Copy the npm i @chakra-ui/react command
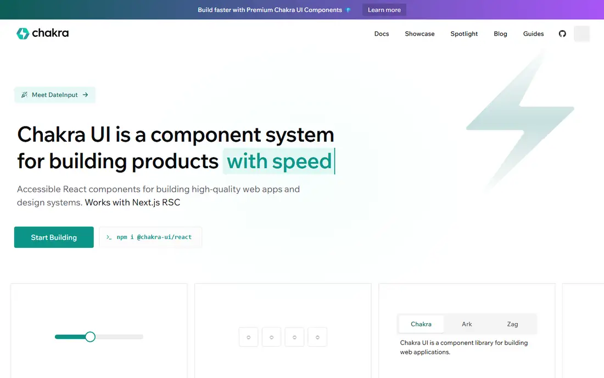 [150, 237]
